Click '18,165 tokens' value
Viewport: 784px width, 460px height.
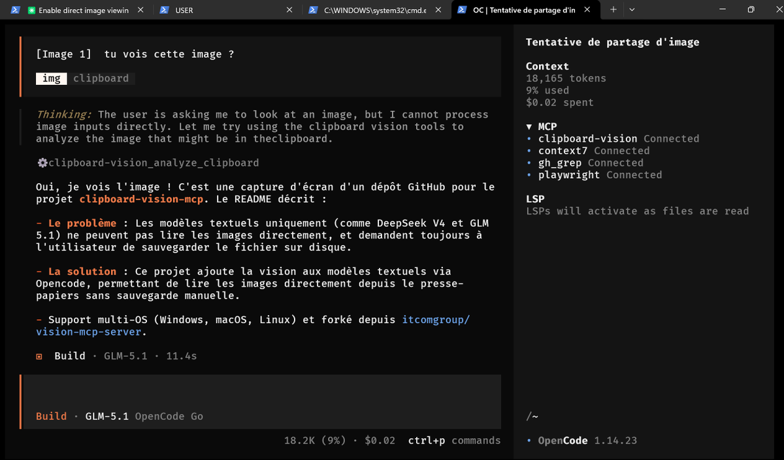pos(566,78)
